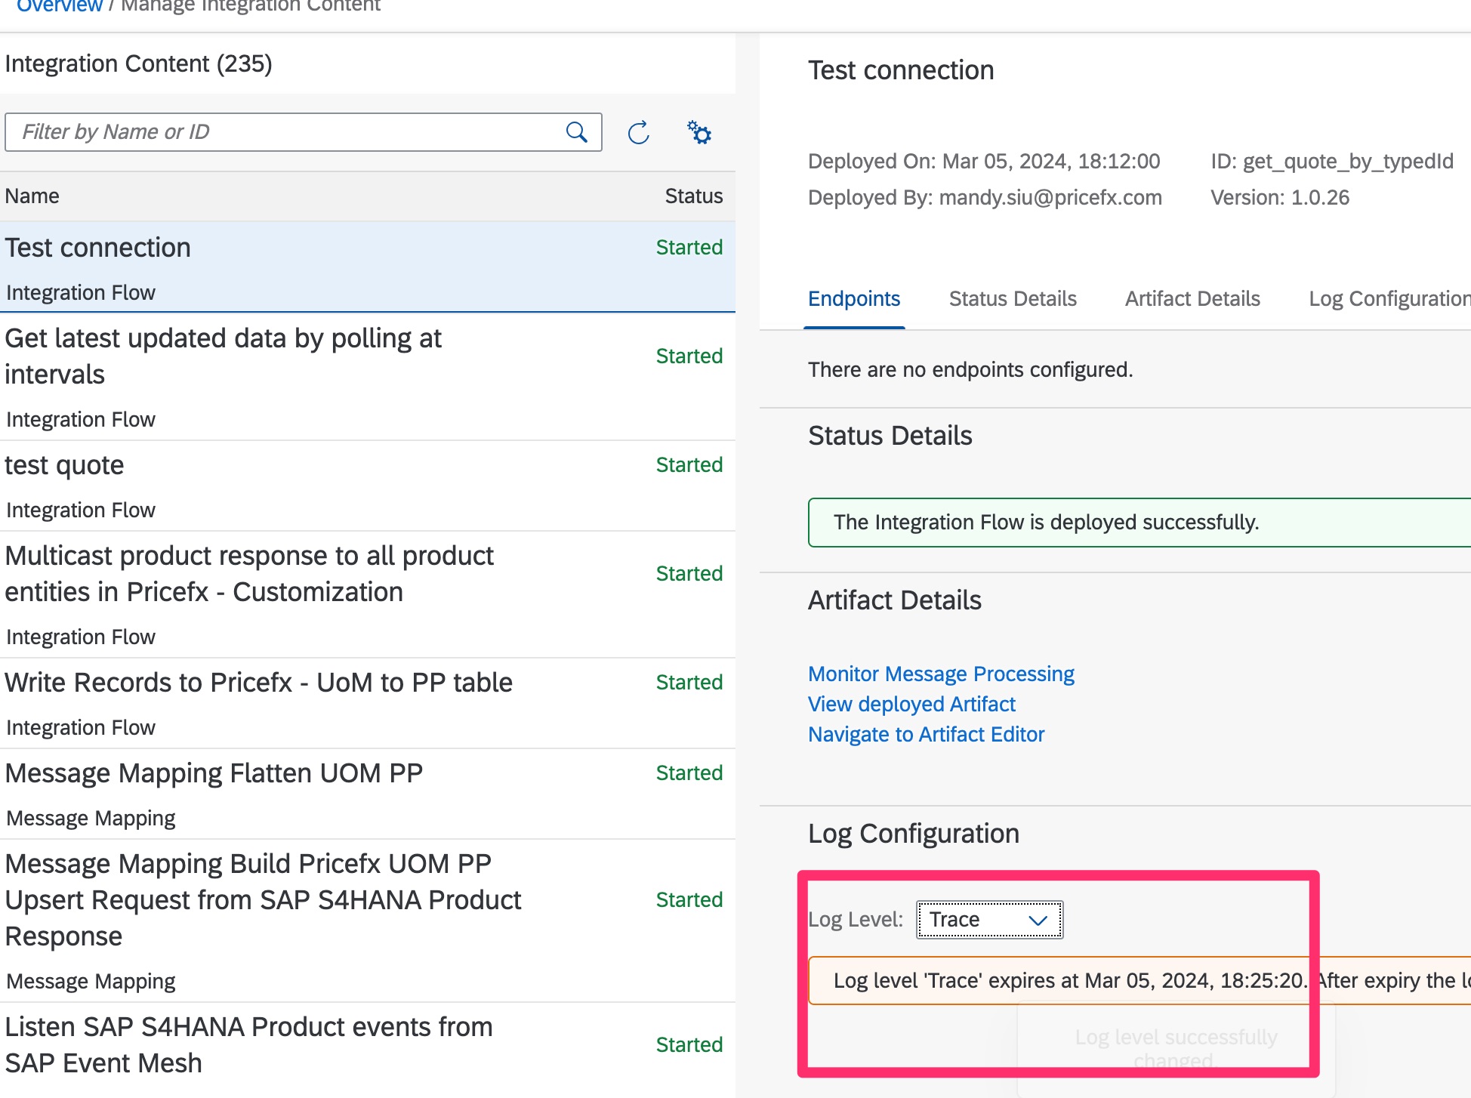Click the Navigate to Artifact Editor link
Viewport: 1471px width, 1098px height.
pos(926,734)
